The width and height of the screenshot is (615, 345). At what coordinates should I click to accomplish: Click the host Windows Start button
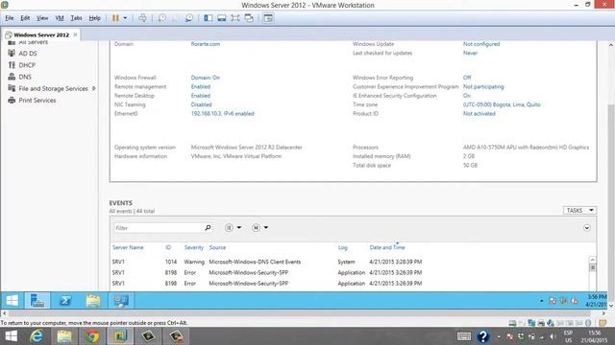[11, 336]
